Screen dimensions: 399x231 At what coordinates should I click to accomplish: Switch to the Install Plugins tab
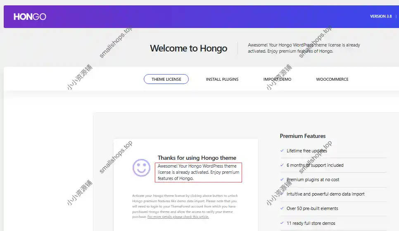(x=222, y=79)
